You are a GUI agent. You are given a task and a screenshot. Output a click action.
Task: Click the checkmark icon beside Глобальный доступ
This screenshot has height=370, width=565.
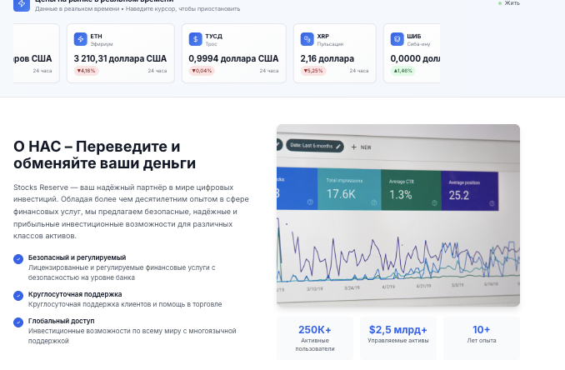click(x=18, y=322)
